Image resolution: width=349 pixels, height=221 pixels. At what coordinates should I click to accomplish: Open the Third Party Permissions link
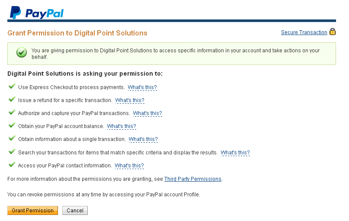pos(193,179)
